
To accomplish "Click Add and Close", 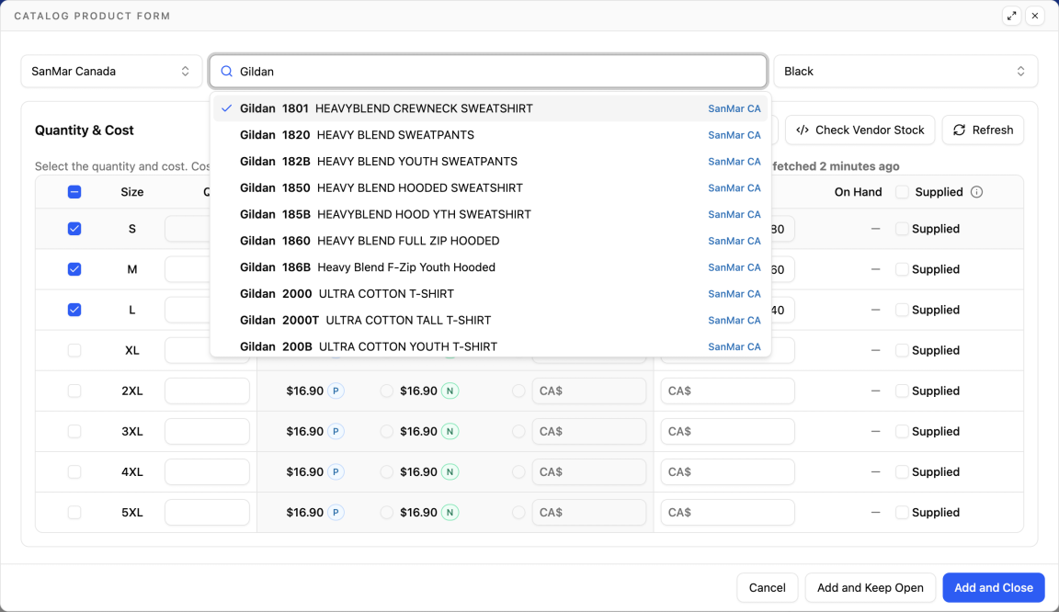I will point(994,588).
